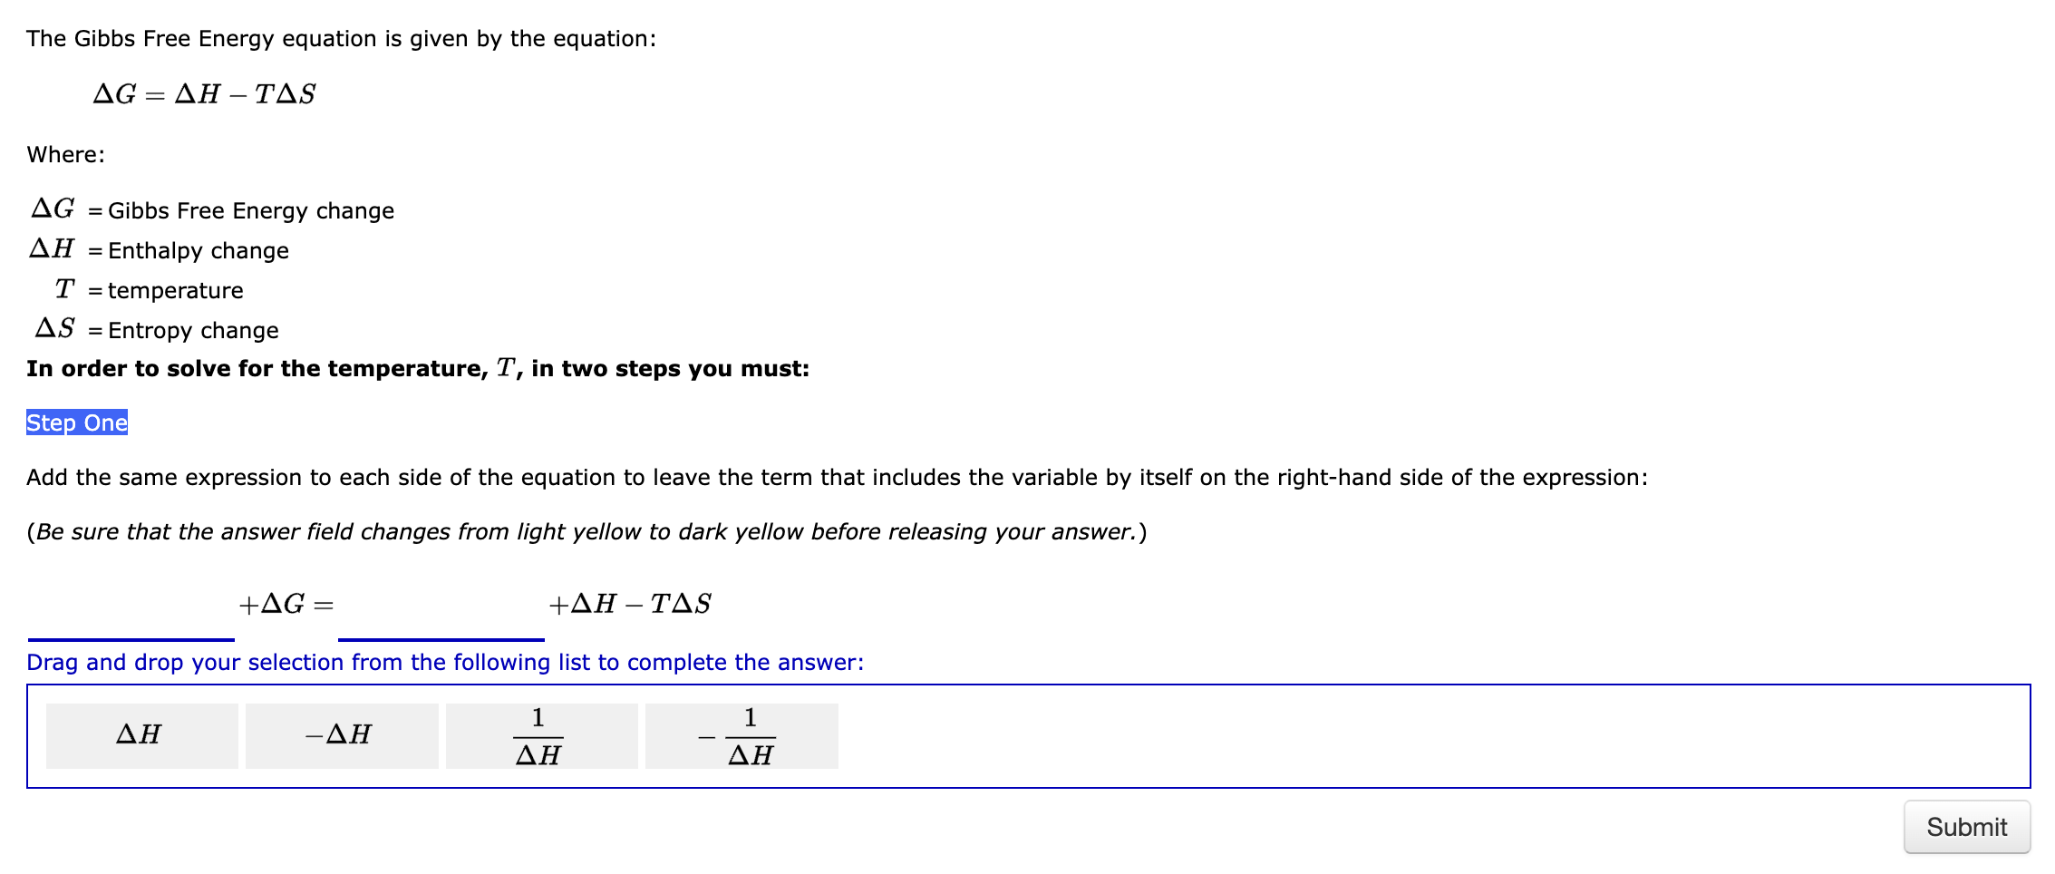
Task: Click the +ΔG = expression in the equation row
Action: pyautogui.click(x=286, y=603)
